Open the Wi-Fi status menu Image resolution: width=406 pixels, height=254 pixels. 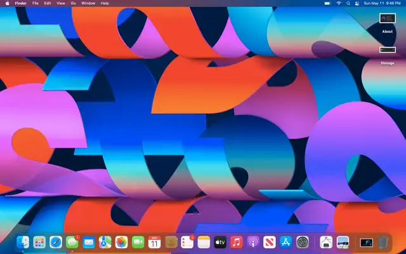[339, 3]
